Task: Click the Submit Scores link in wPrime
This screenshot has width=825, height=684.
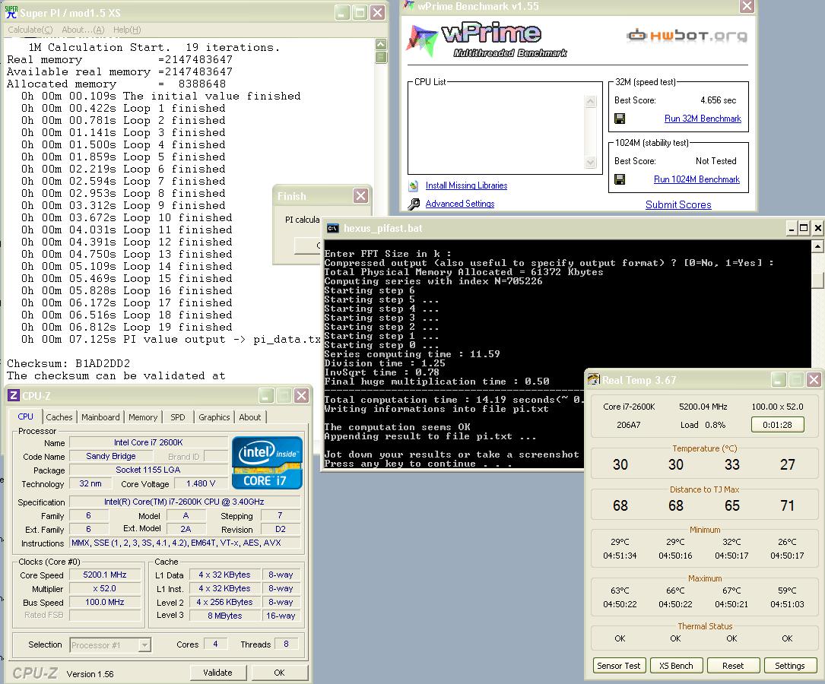Action: click(678, 204)
